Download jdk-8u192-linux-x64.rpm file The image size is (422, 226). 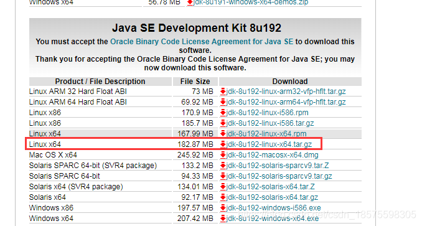click(266, 134)
